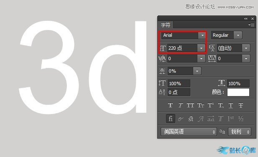The image size is (258, 157).
Task: Toggle All Caps text style
Action: click(x=190, y=105)
